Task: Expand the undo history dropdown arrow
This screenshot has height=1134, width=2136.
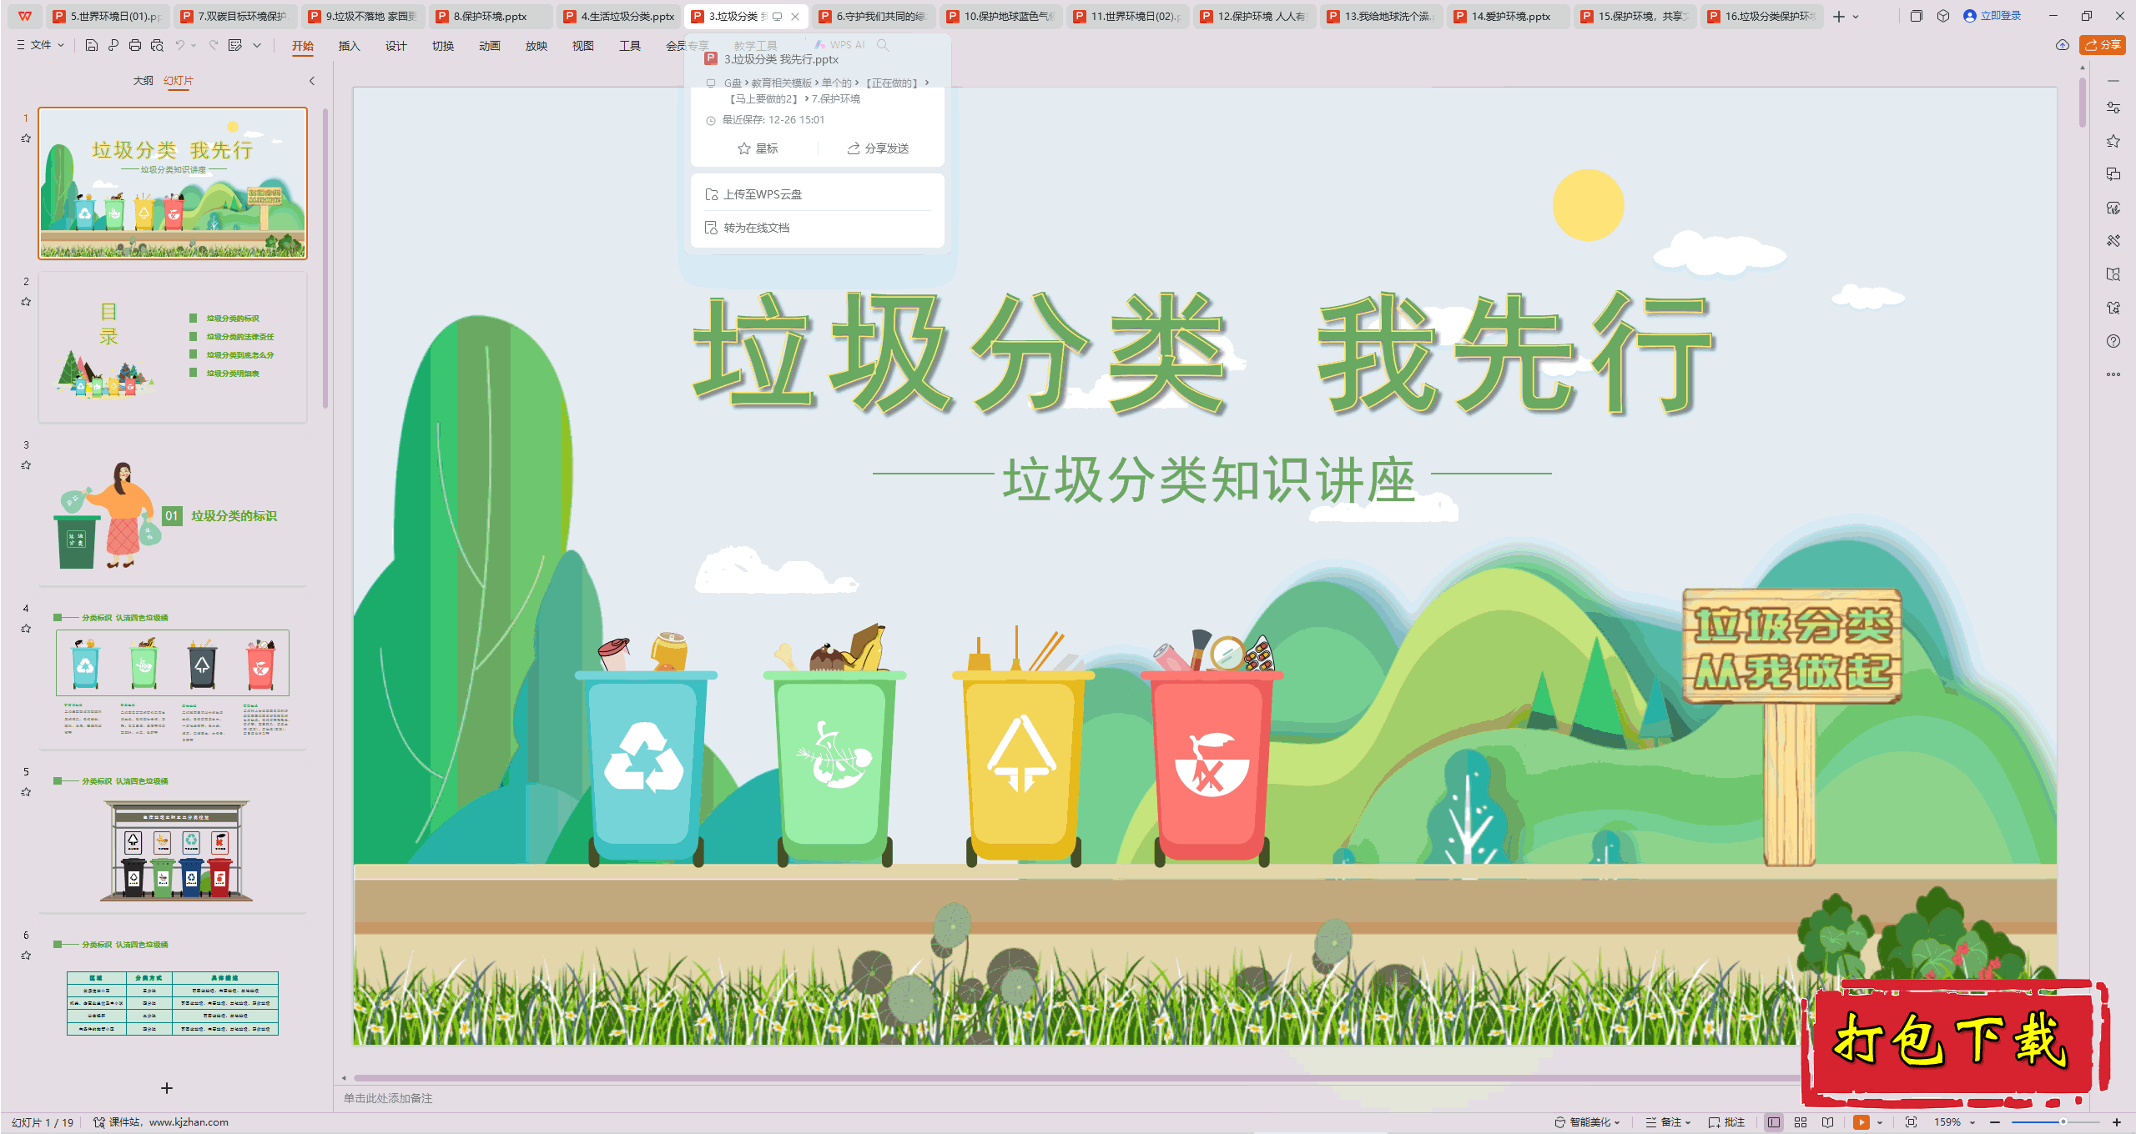Action: point(194,45)
